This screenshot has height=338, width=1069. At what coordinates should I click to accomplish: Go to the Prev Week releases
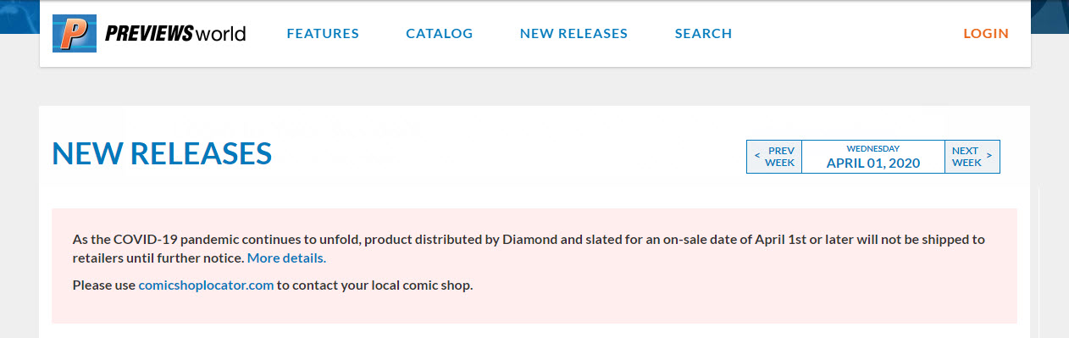(774, 157)
